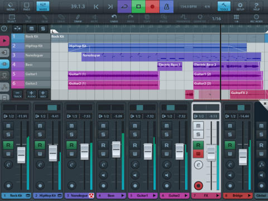The image size is (268, 201).
Task: Enable the metronome click icon
Action: coord(166,7)
